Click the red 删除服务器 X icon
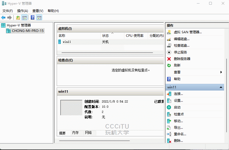 (x=169, y=59)
